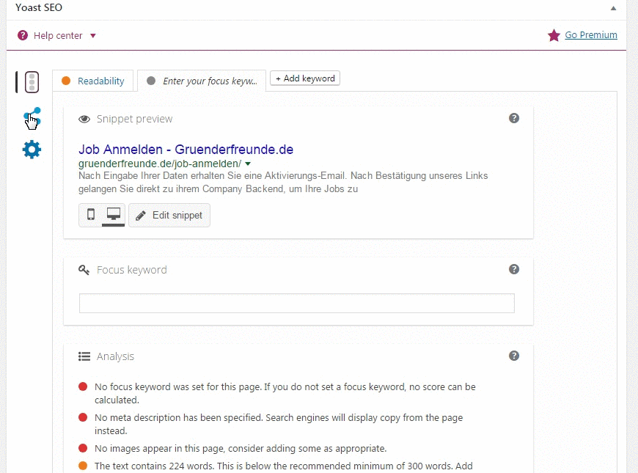Viewport: 638px width, 473px height.
Task: Open the Social share settings icon
Action: (x=32, y=117)
